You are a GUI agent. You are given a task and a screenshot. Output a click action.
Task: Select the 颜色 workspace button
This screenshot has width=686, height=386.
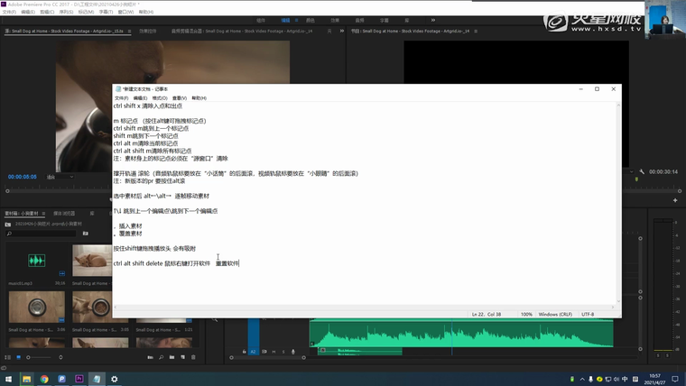(311, 20)
